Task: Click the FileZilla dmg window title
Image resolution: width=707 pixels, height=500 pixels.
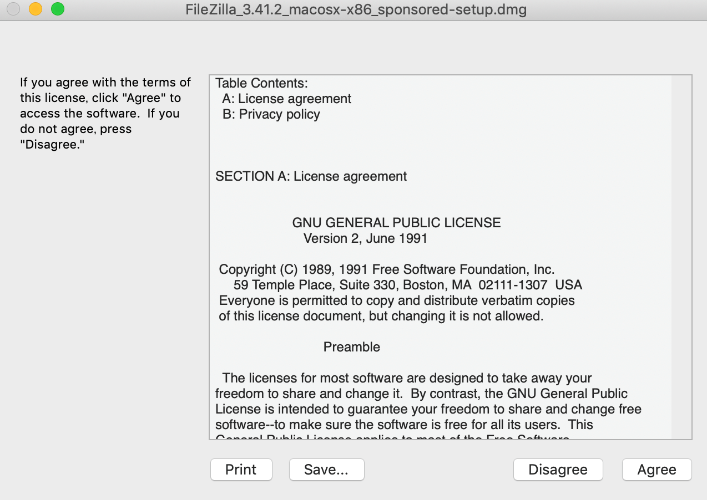Action: [356, 9]
